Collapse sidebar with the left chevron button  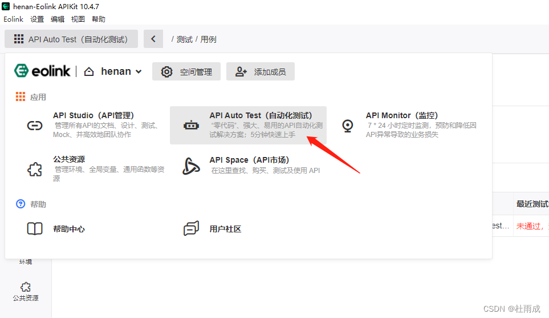[x=153, y=39]
